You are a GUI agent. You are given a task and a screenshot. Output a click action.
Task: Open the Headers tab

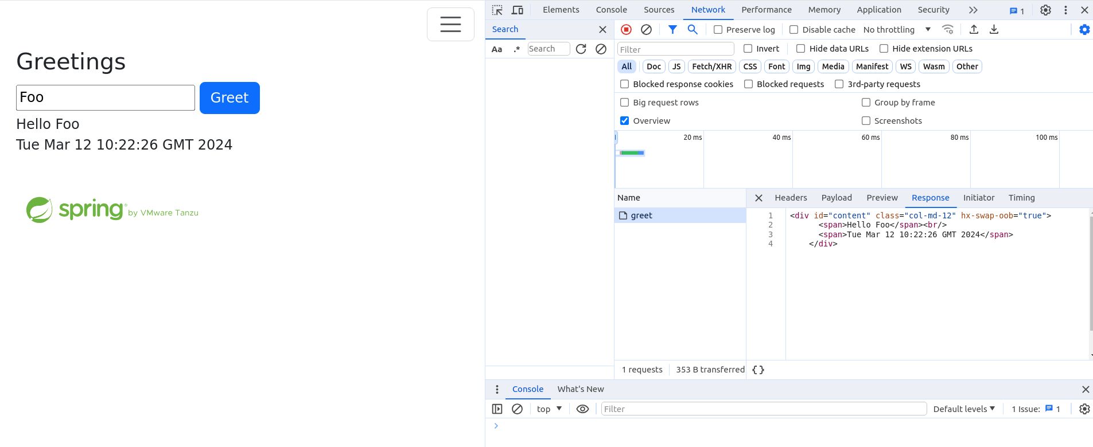tap(791, 198)
